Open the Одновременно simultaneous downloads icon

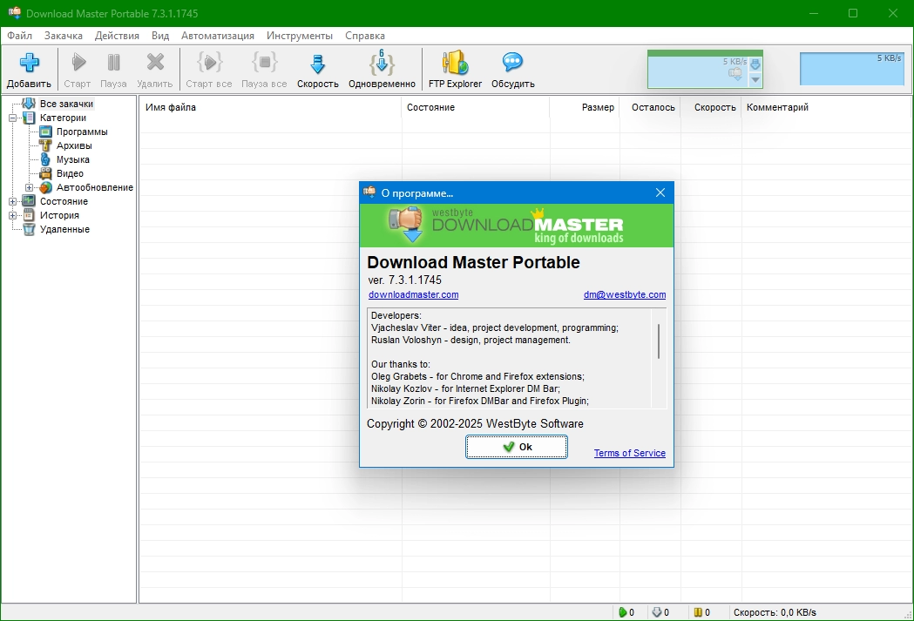tap(382, 63)
